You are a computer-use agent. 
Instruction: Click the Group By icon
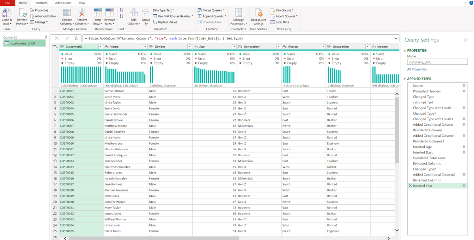146,12
